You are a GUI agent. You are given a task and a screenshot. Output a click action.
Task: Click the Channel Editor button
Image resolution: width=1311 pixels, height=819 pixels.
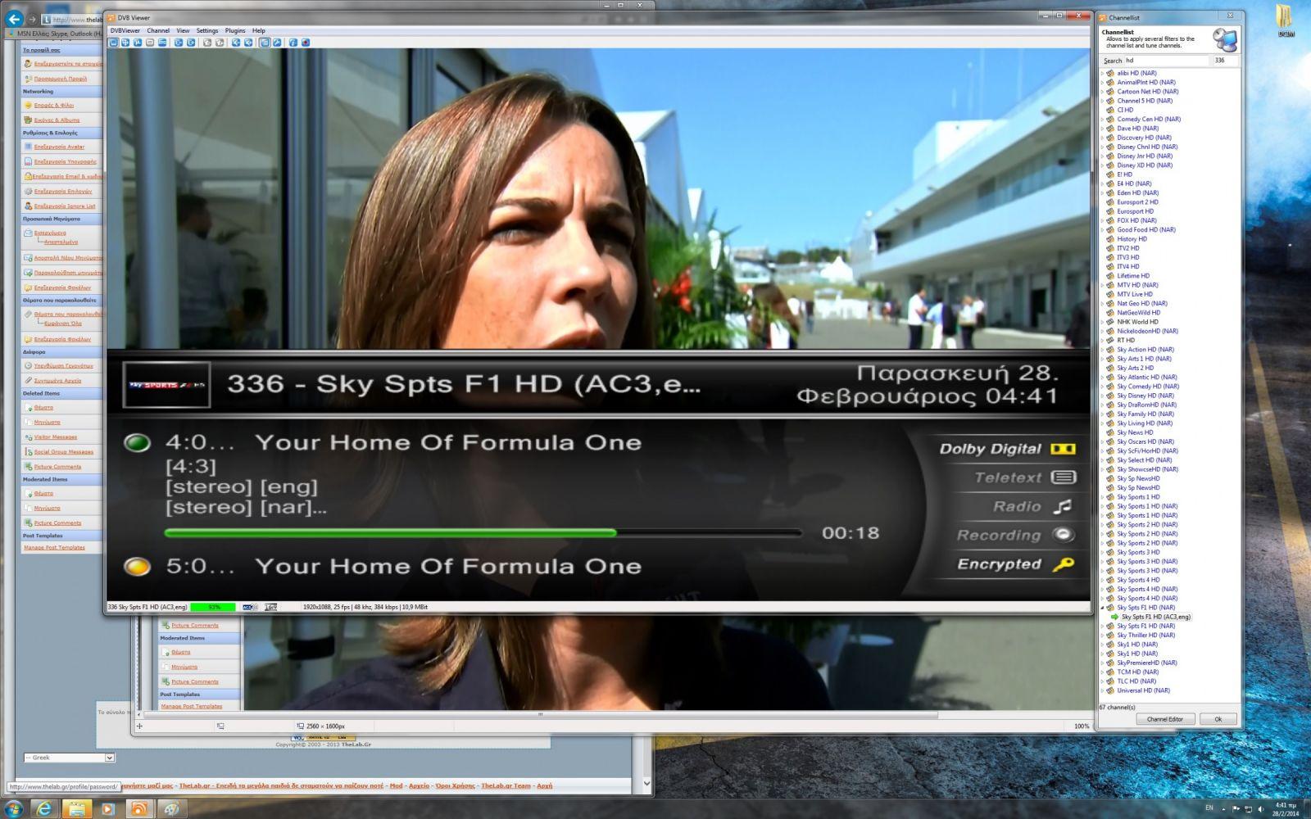click(1165, 719)
